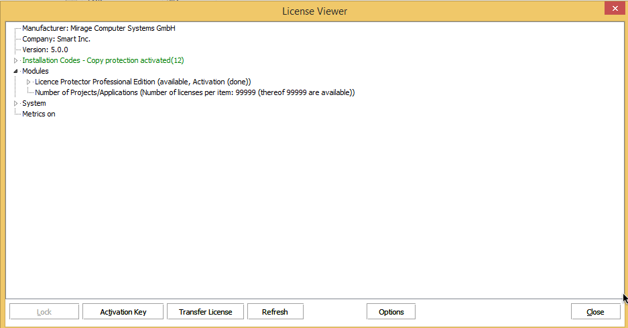Select Installation Codes - Copy protection activated row

click(x=103, y=60)
